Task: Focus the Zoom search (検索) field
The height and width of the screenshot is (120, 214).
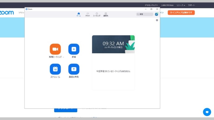Action: point(145,14)
